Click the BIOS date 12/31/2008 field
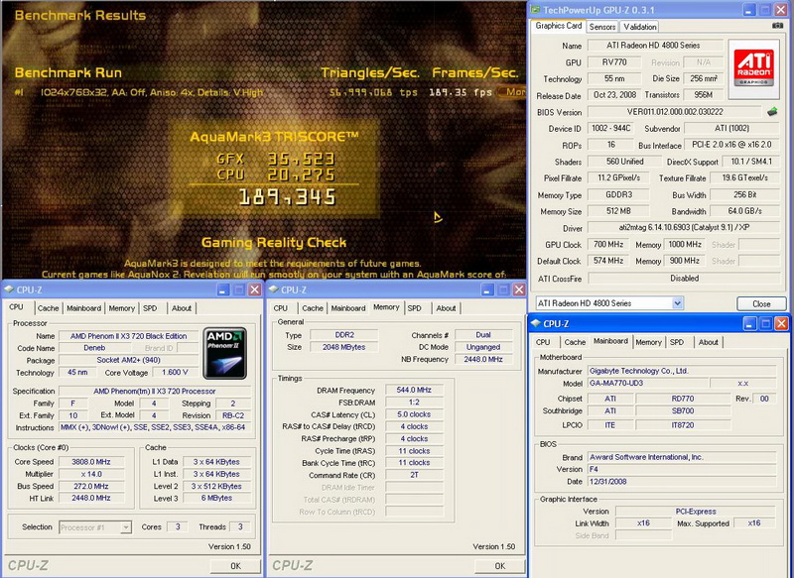This screenshot has height=578, width=794. click(682, 482)
